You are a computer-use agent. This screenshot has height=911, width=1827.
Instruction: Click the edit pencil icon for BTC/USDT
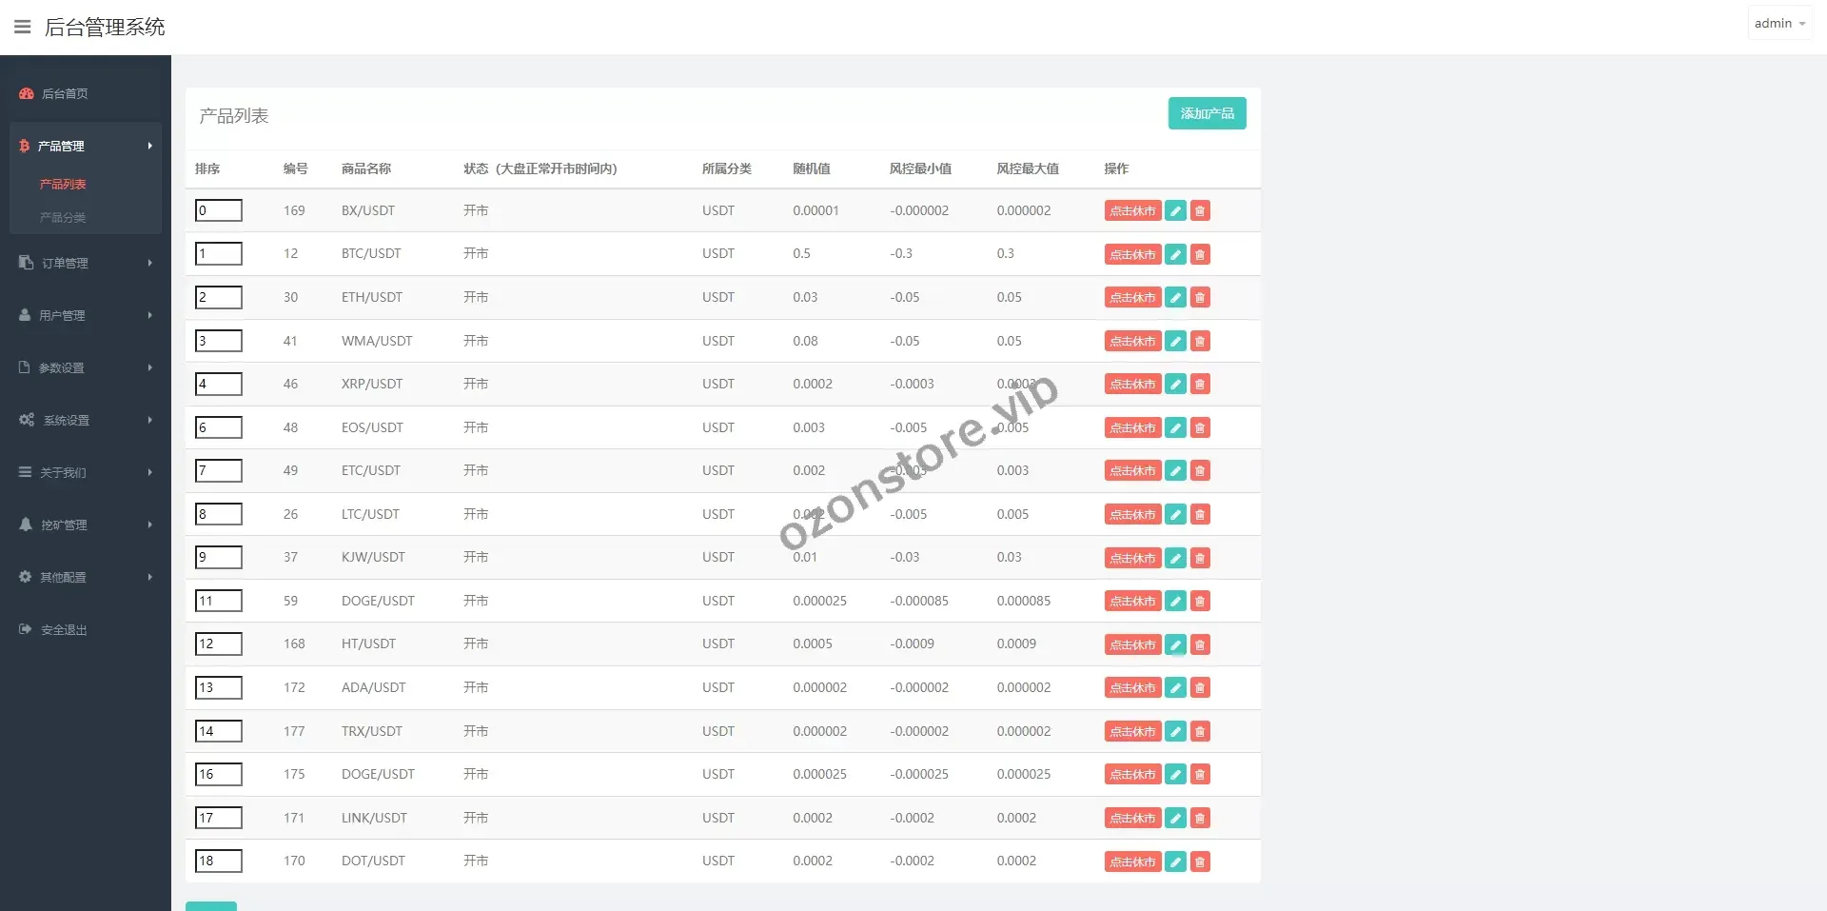[x=1175, y=254]
